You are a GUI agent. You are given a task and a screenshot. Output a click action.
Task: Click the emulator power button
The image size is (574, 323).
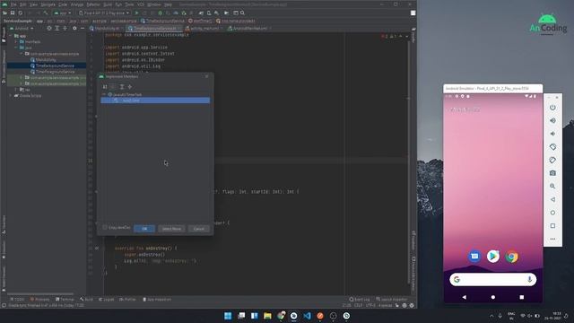pos(552,108)
